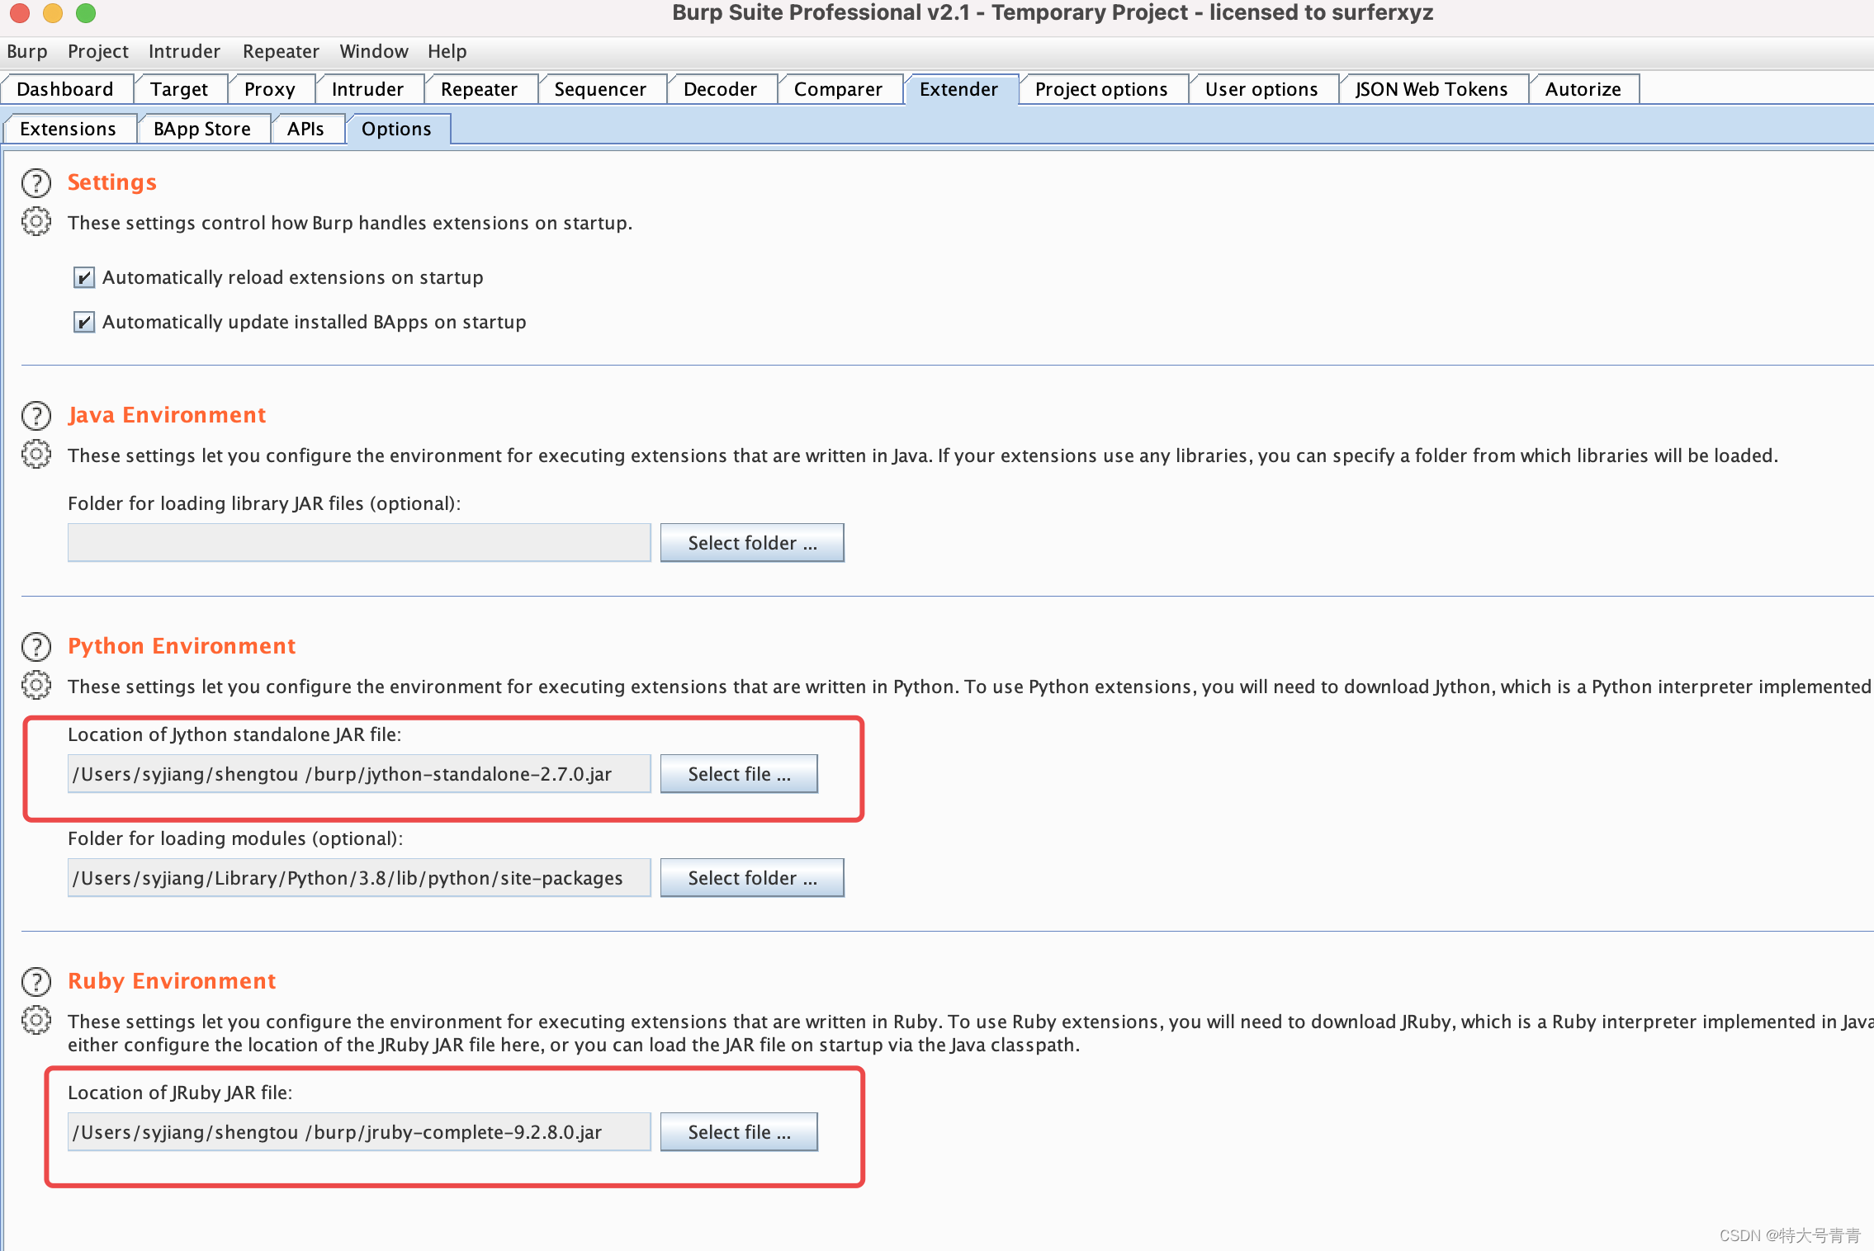This screenshot has width=1874, height=1251.
Task: Click the 'Location of Jython standalone JAR file:' label
Action: [234, 734]
